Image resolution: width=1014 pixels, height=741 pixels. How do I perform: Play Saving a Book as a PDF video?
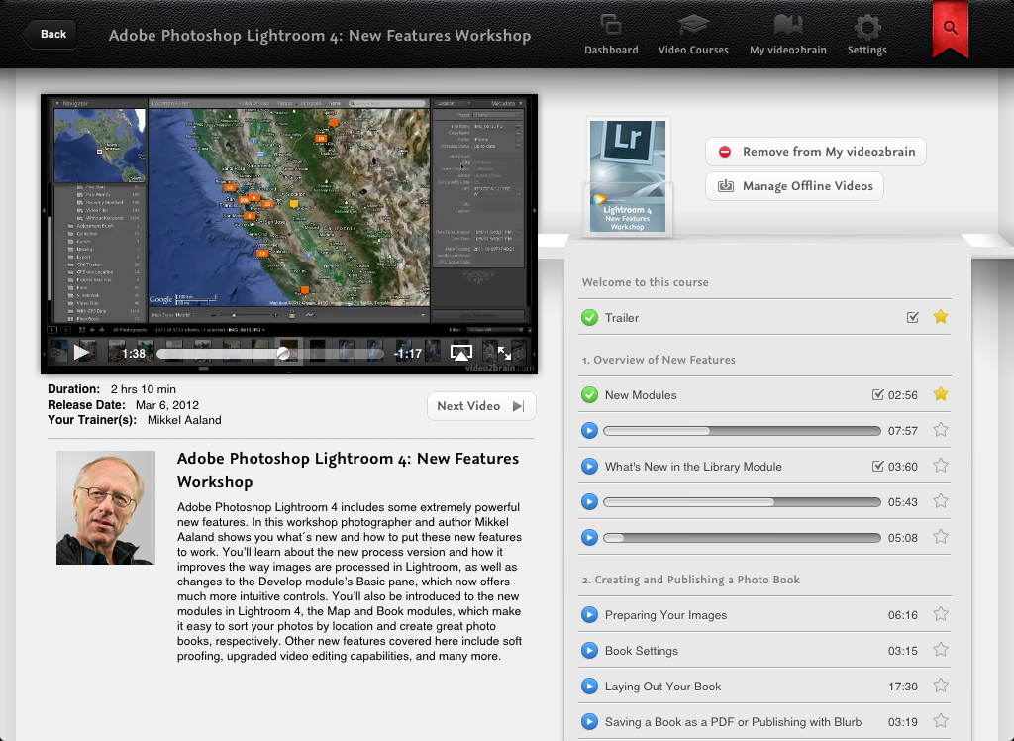point(589,721)
